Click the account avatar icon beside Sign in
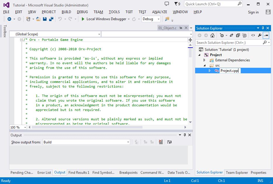 268,12
